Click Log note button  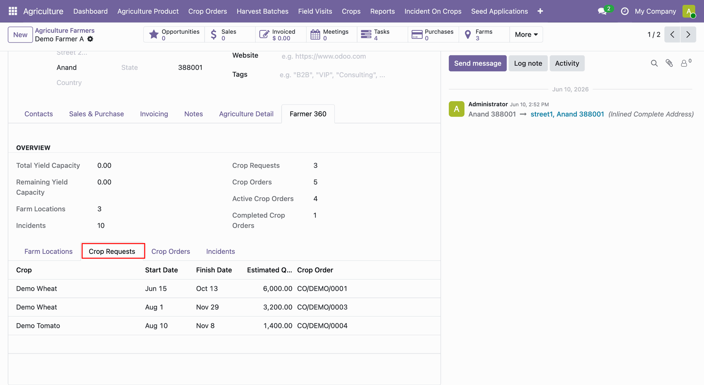(x=528, y=63)
